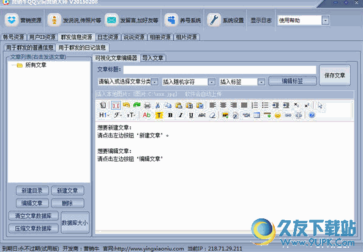Switch to 导入文章 tab
This screenshot has width=363, height=252.
pyautogui.click(x=153, y=58)
